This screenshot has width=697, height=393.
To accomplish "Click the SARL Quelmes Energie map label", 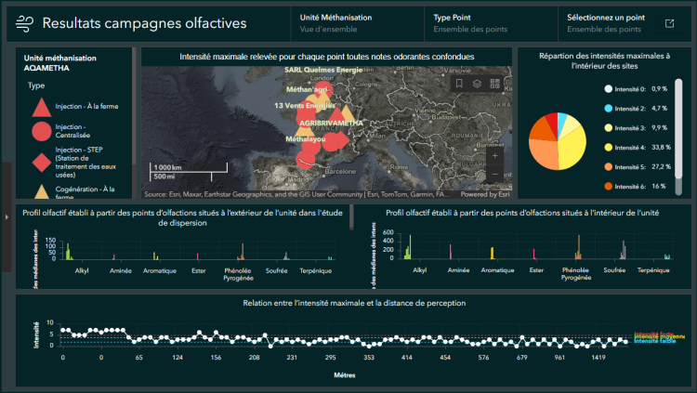I will (x=323, y=70).
